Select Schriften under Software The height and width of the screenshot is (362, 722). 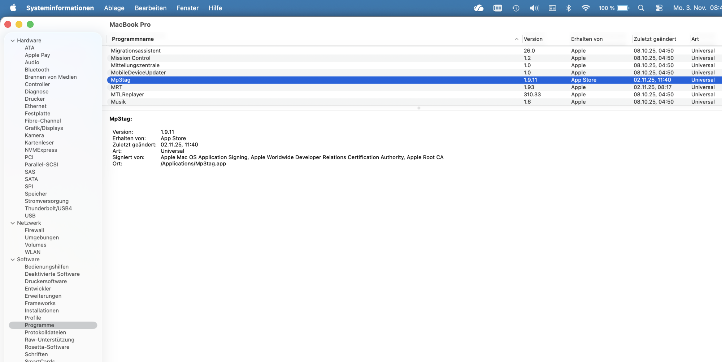(x=36, y=354)
